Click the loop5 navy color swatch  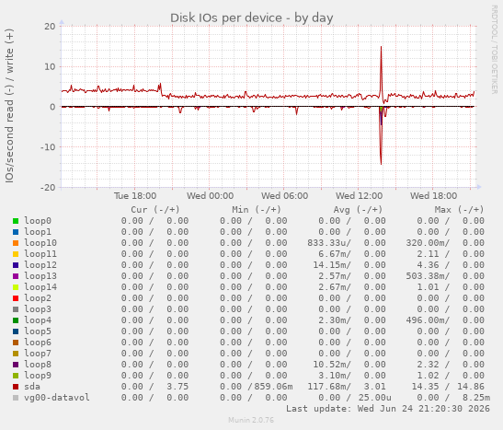[x=16, y=331]
